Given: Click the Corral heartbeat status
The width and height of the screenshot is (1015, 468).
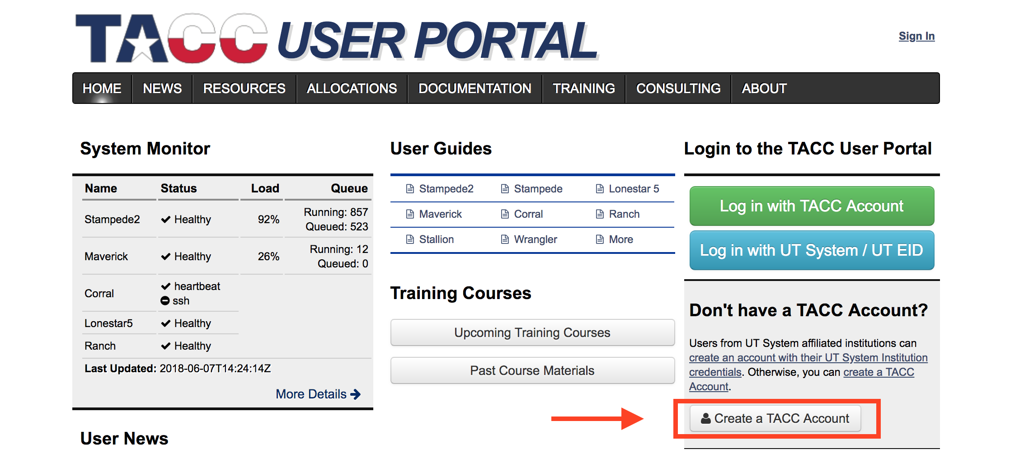Looking at the screenshot, I should pos(190,286).
